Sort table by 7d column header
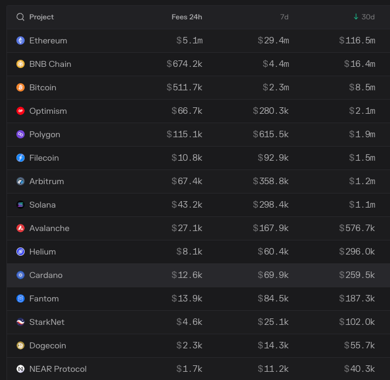 284,17
